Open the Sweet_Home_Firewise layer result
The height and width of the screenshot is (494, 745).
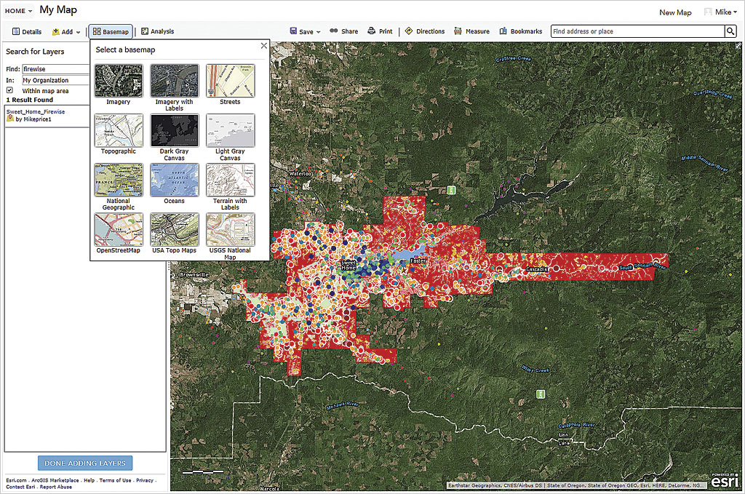[x=35, y=111]
